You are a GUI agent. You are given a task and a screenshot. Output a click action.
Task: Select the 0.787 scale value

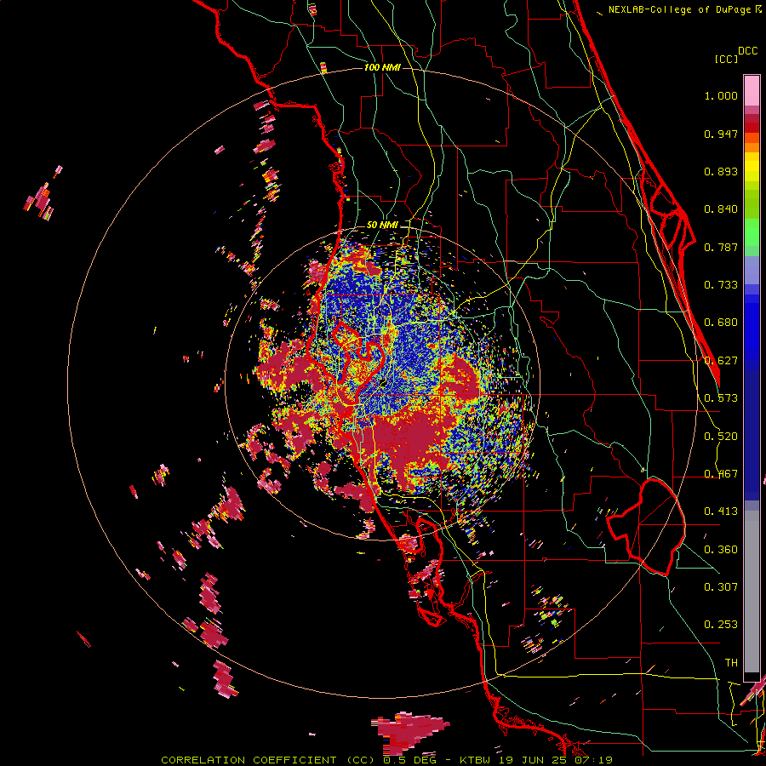pyautogui.click(x=721, y=247)
